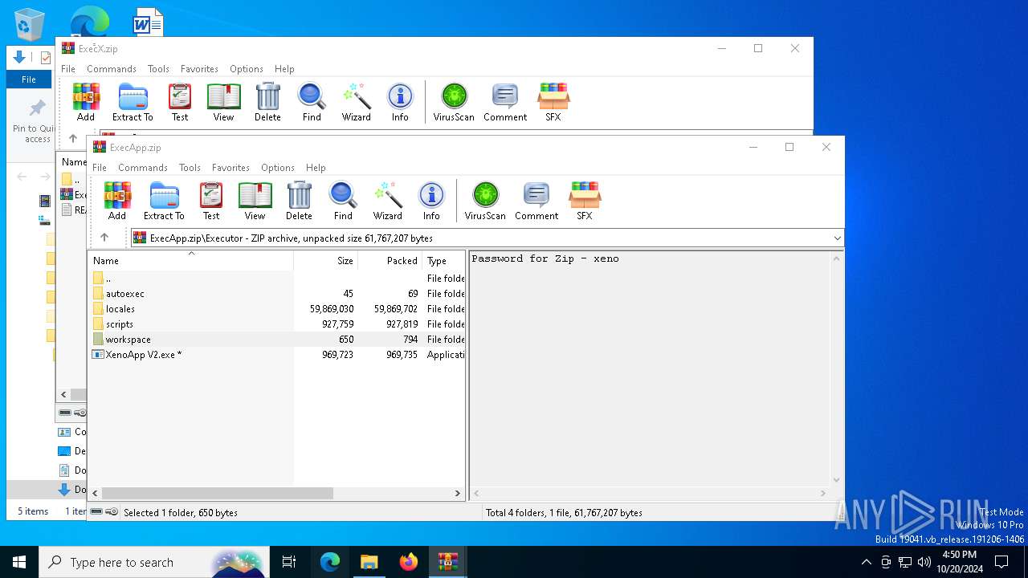
Task: Run VirusScan in ExecApp.zip window
Action: pyautogui.click(x=485, y=201)
